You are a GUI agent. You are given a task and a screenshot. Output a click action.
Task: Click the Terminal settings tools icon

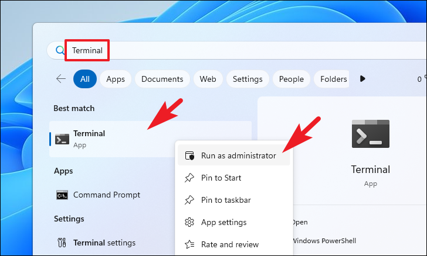tap(62, 243)
